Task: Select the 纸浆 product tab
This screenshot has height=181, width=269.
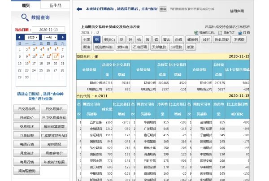Action: click(191, 47)
